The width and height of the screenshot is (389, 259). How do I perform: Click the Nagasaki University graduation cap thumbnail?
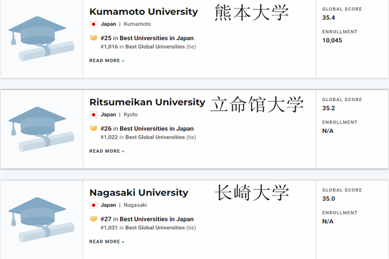point(41,220)
